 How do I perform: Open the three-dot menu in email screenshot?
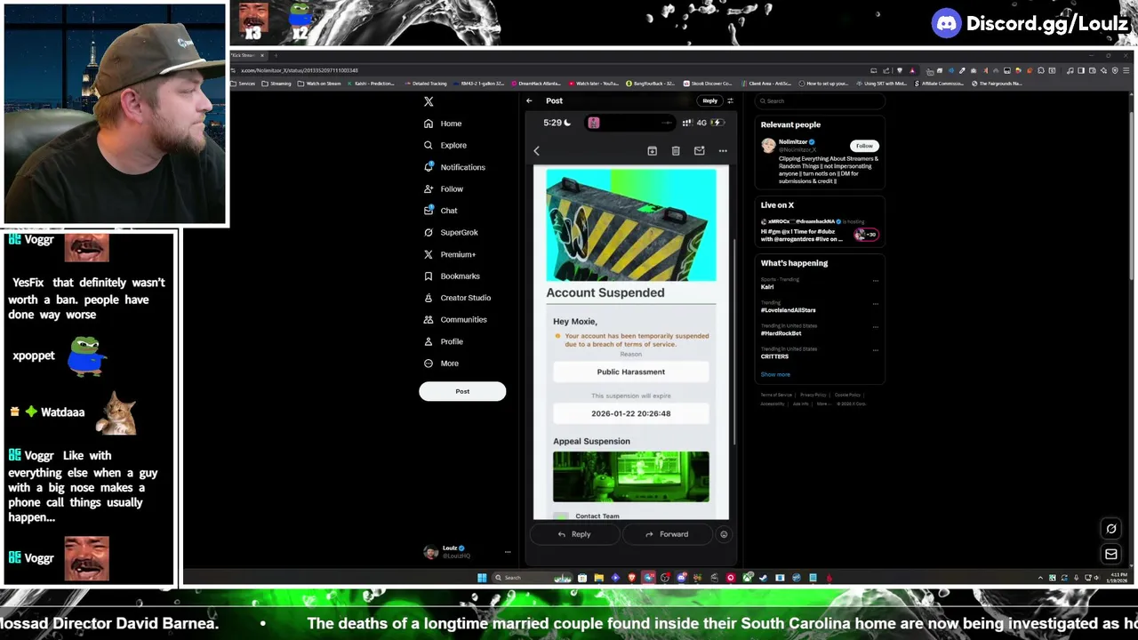pos(723,151)
